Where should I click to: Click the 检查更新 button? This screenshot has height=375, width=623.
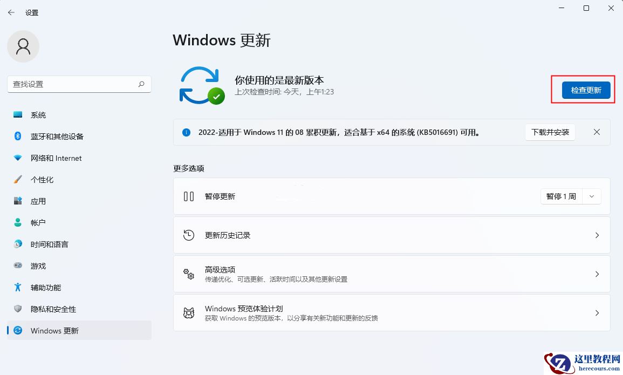[x=586, y=90]
